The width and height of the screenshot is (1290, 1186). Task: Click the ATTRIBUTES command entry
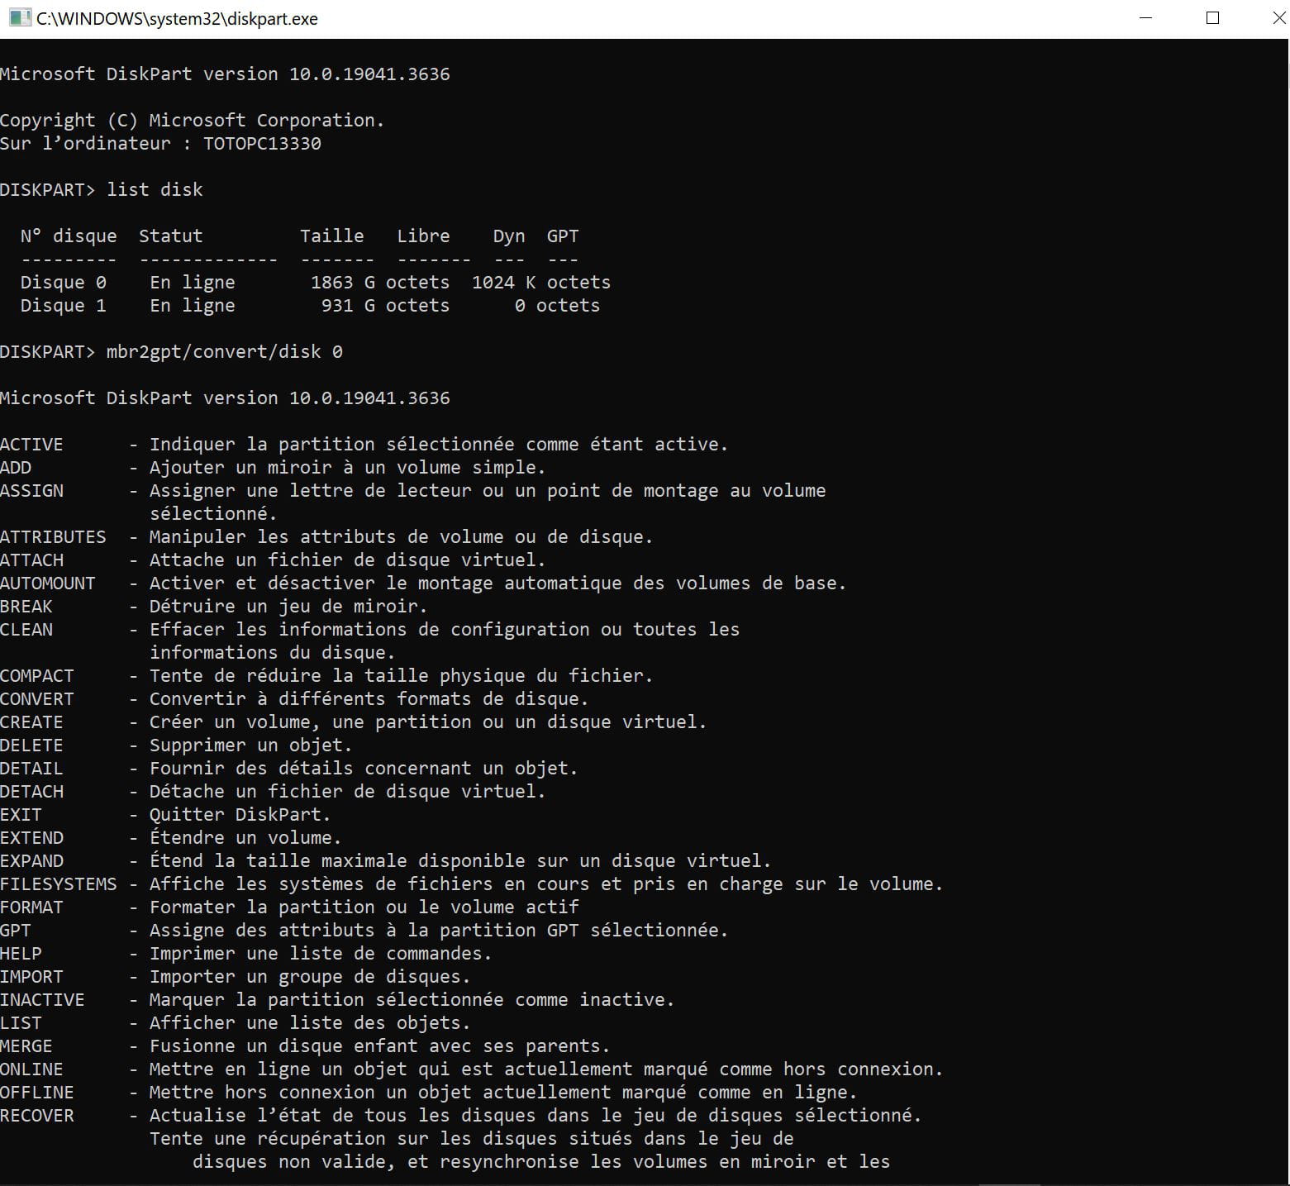click(x=53, y=537)
